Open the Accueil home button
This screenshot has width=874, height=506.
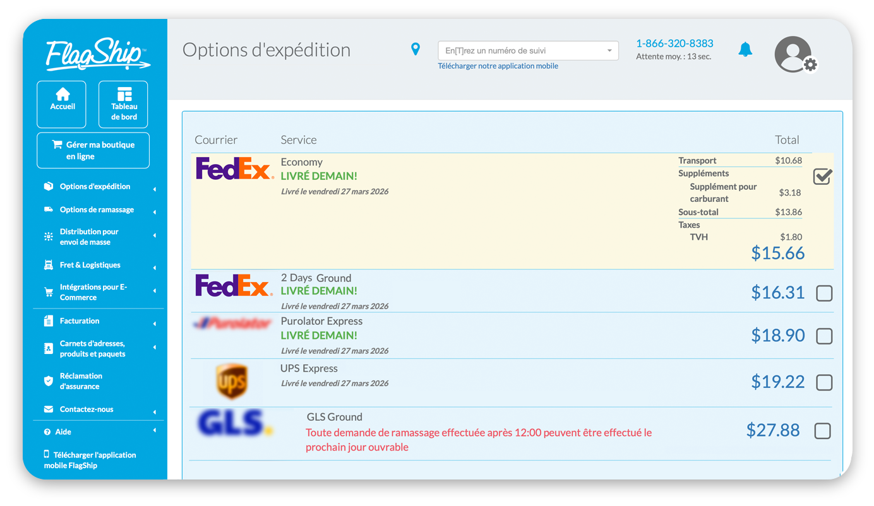(x=62, y=104)
